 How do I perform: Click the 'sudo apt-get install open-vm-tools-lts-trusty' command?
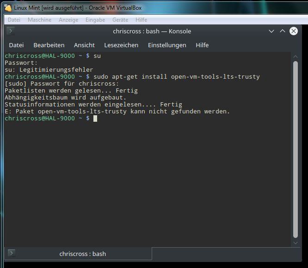(176, 77)
